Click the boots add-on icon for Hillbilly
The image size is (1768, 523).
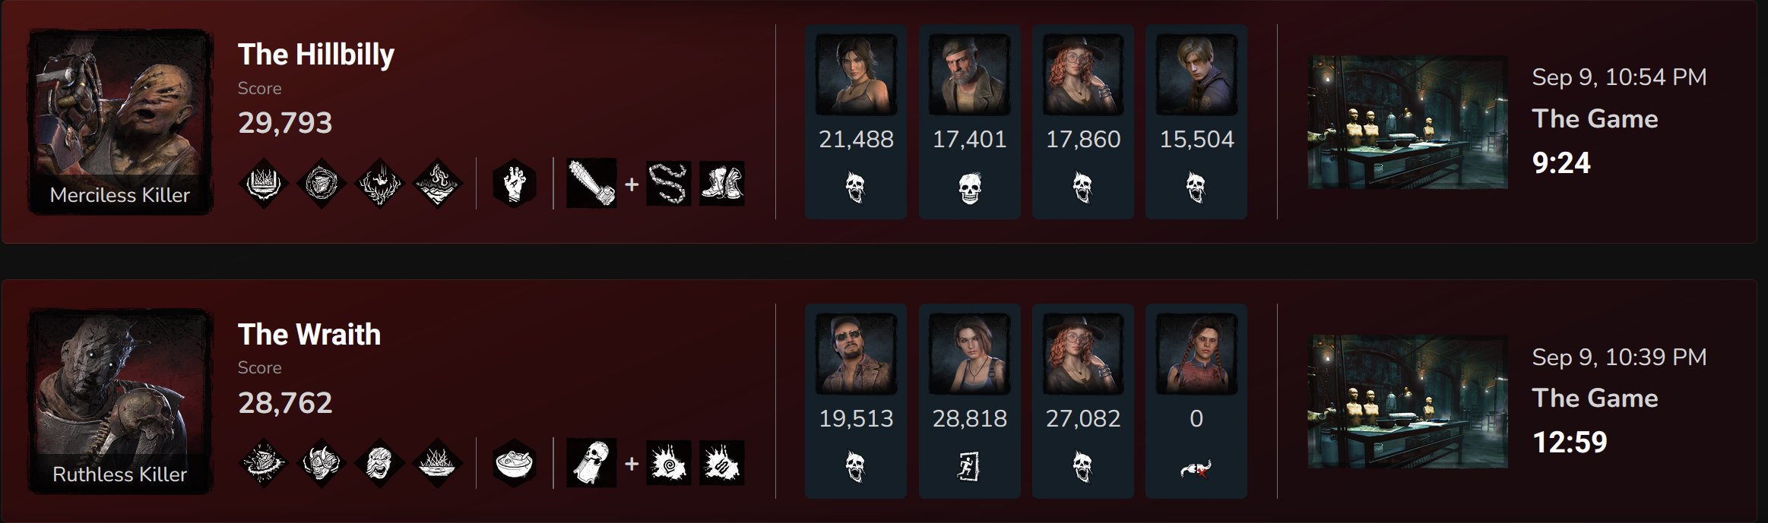pos(722,184)
